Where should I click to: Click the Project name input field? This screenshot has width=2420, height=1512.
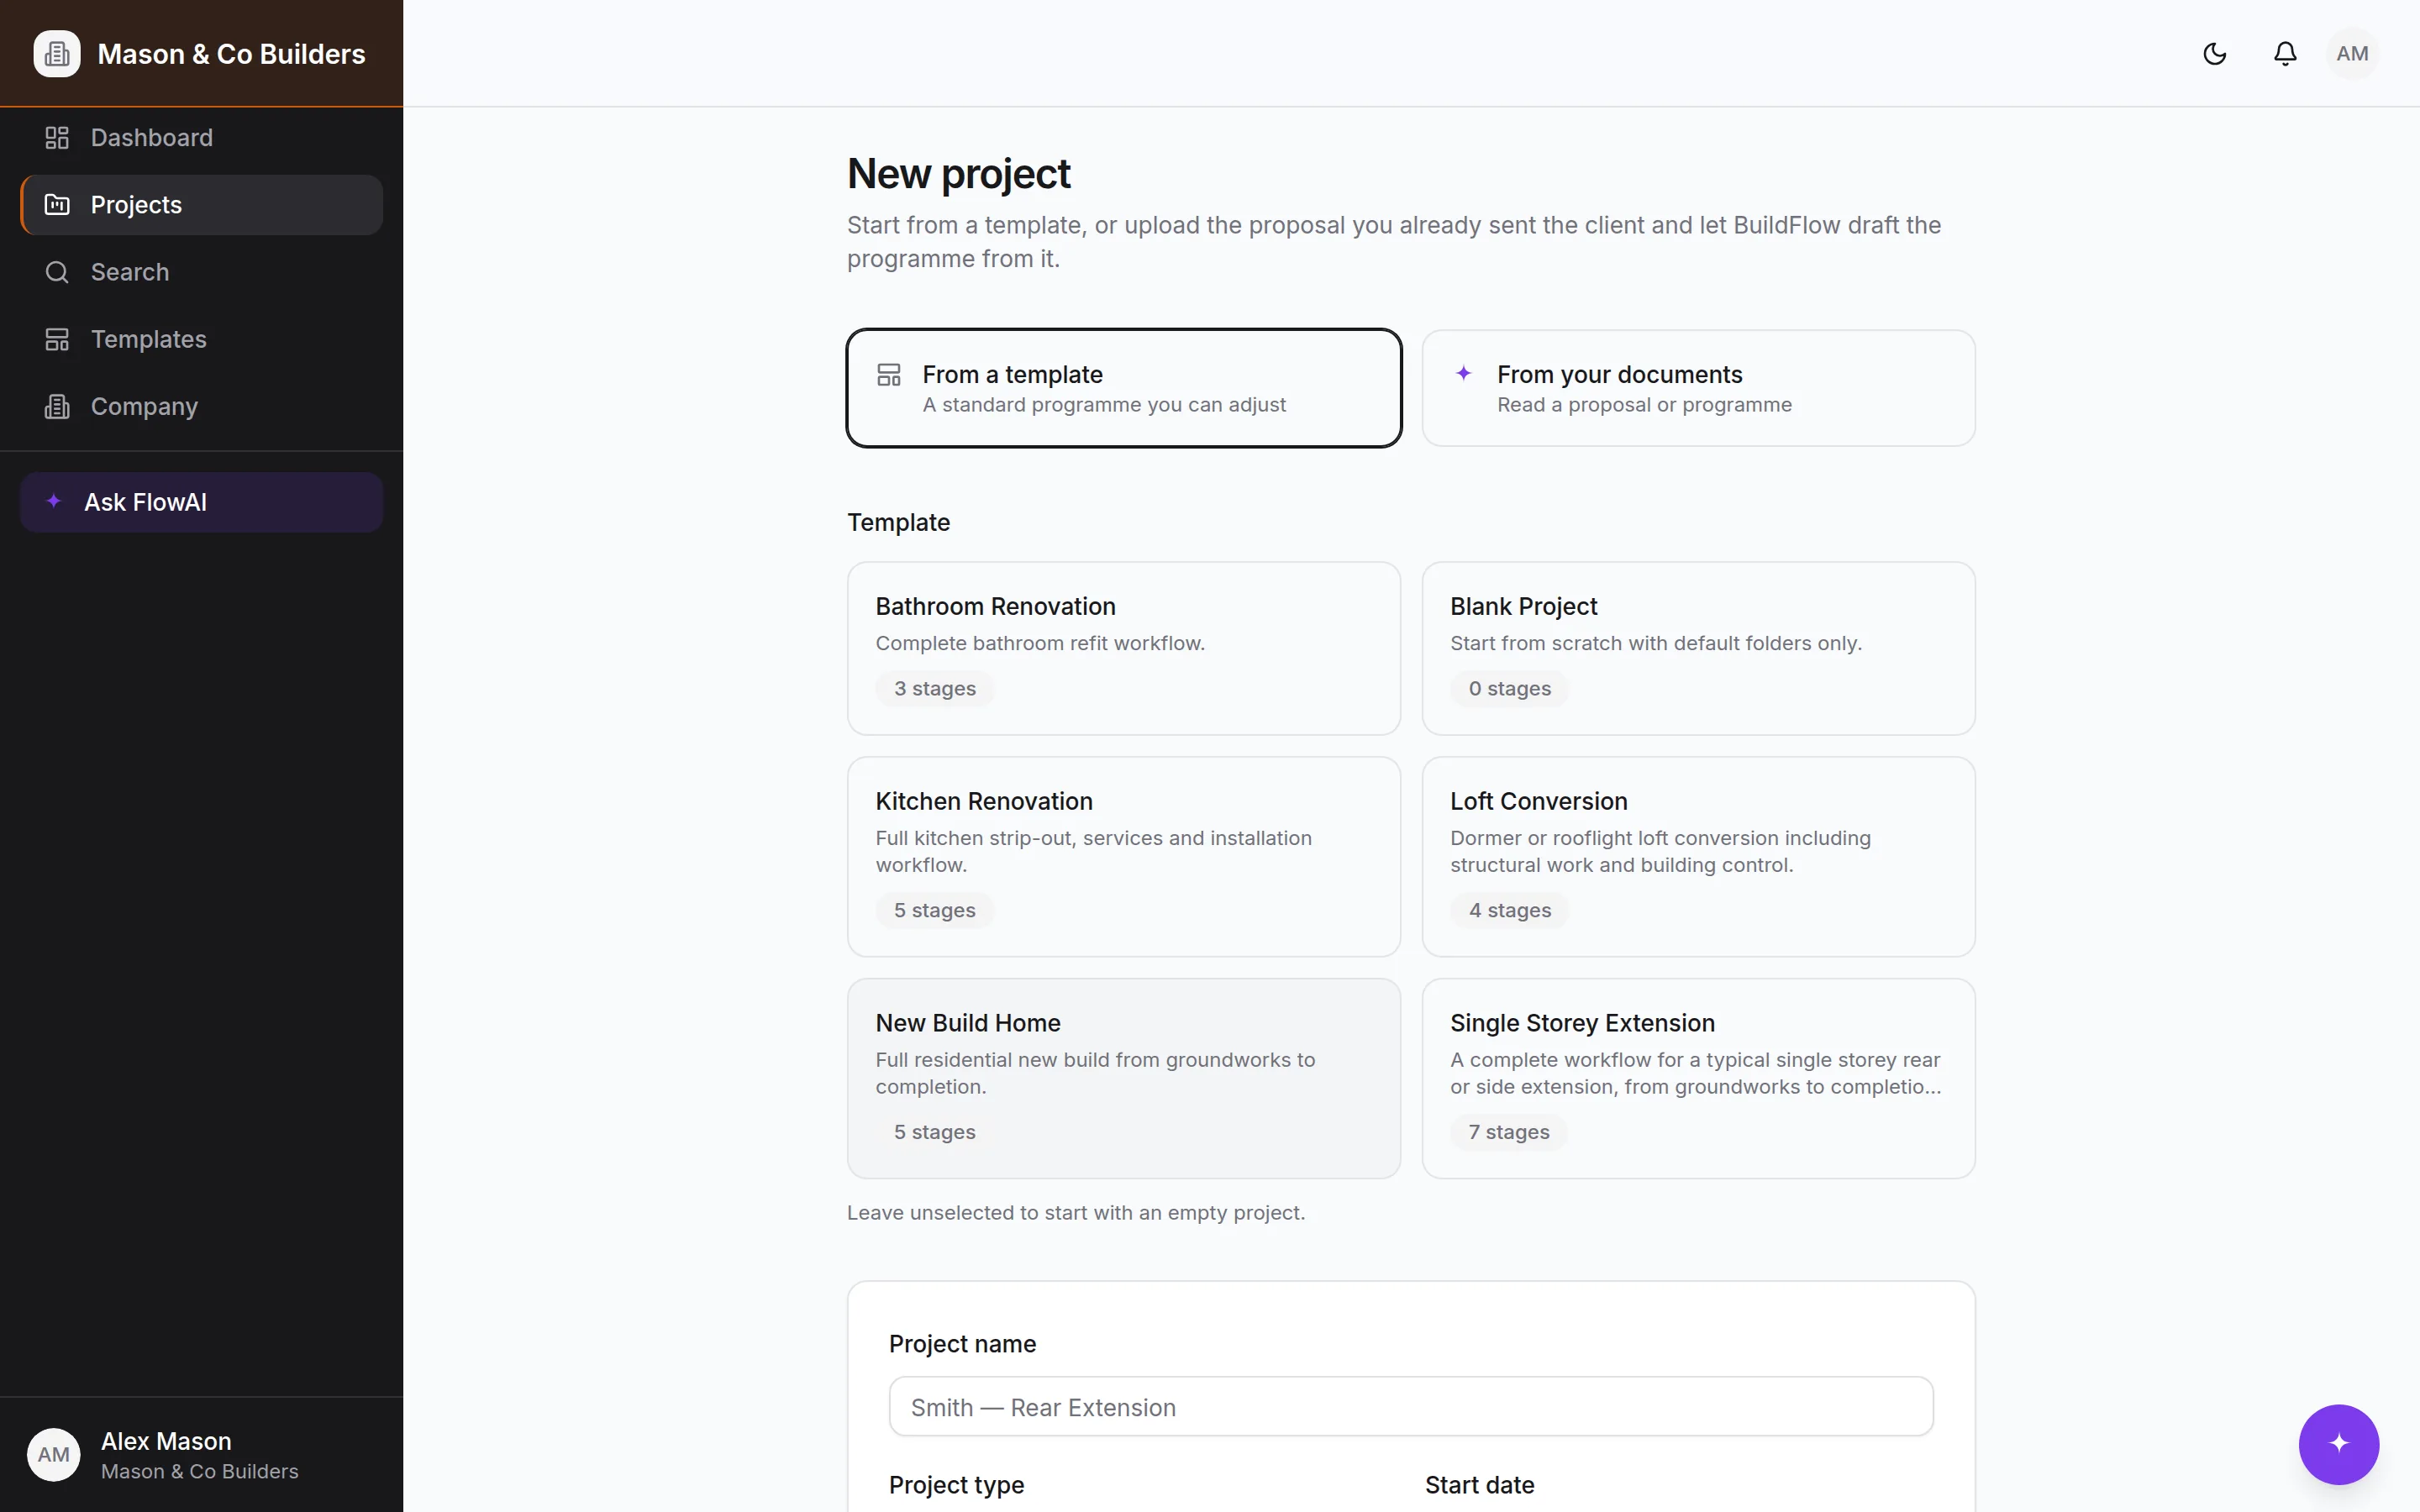(x=1410, y=1406)
